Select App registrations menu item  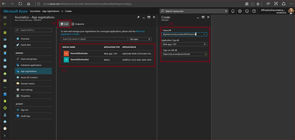33,71
